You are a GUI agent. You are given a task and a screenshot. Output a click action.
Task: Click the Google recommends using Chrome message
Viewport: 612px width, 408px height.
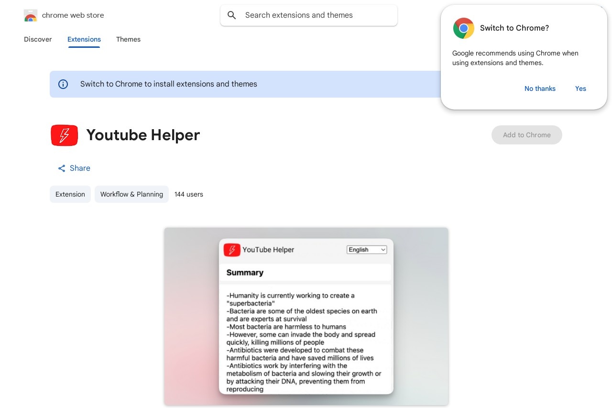(x=515, y=58)
